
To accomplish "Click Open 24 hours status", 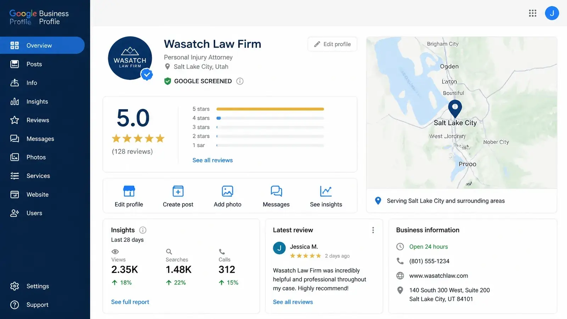I will [428, 247].
